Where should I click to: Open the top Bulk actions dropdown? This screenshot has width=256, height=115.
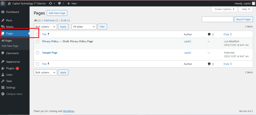pos(45,27)
